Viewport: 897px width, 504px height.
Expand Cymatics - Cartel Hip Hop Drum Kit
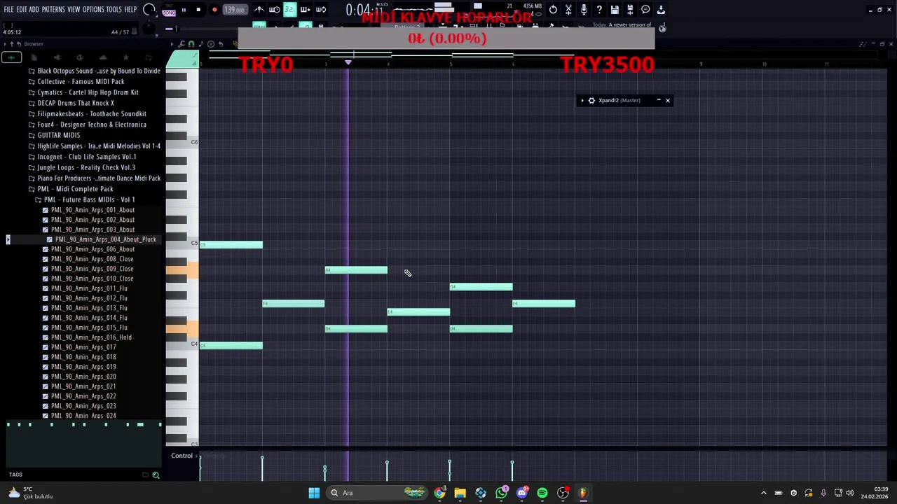point(83,92)
